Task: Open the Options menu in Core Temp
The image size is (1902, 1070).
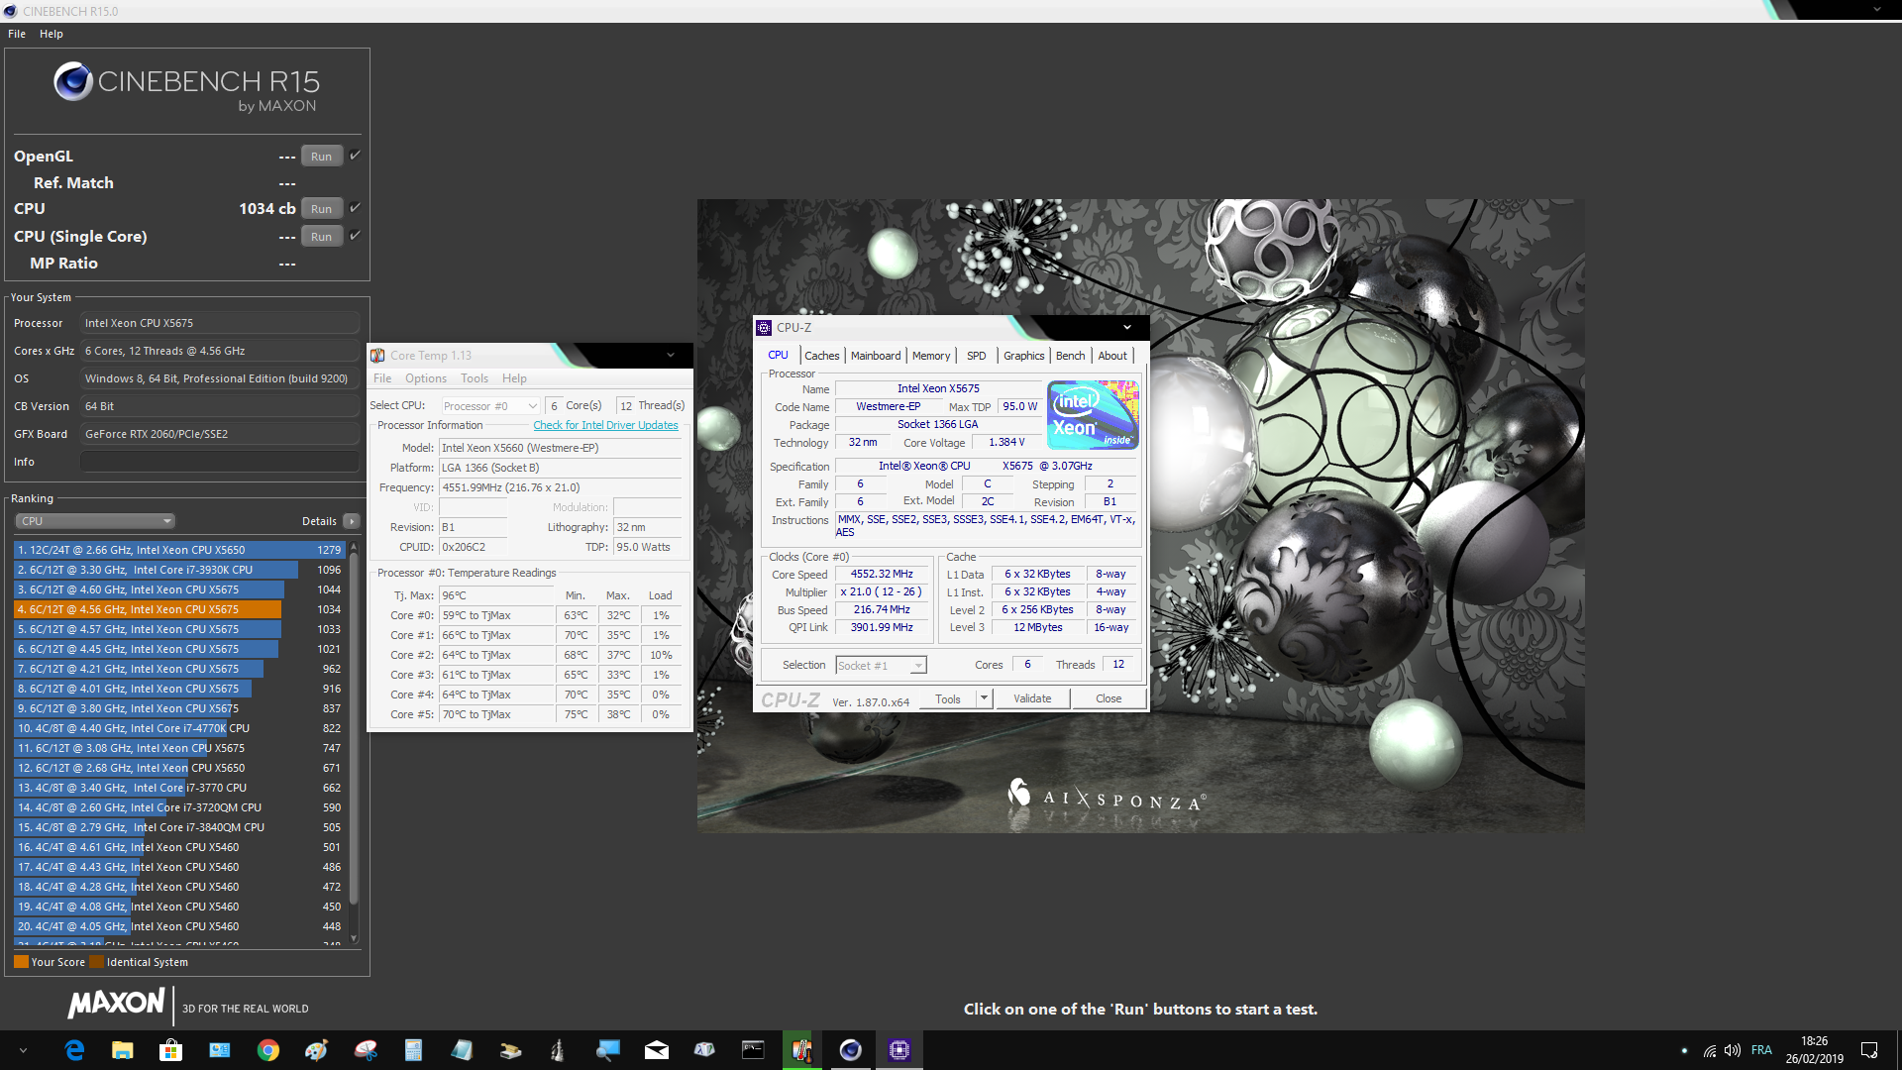Action: coord(425,377)
